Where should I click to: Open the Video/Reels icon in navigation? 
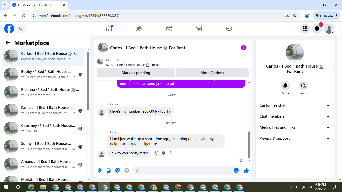tap(169, 29)
